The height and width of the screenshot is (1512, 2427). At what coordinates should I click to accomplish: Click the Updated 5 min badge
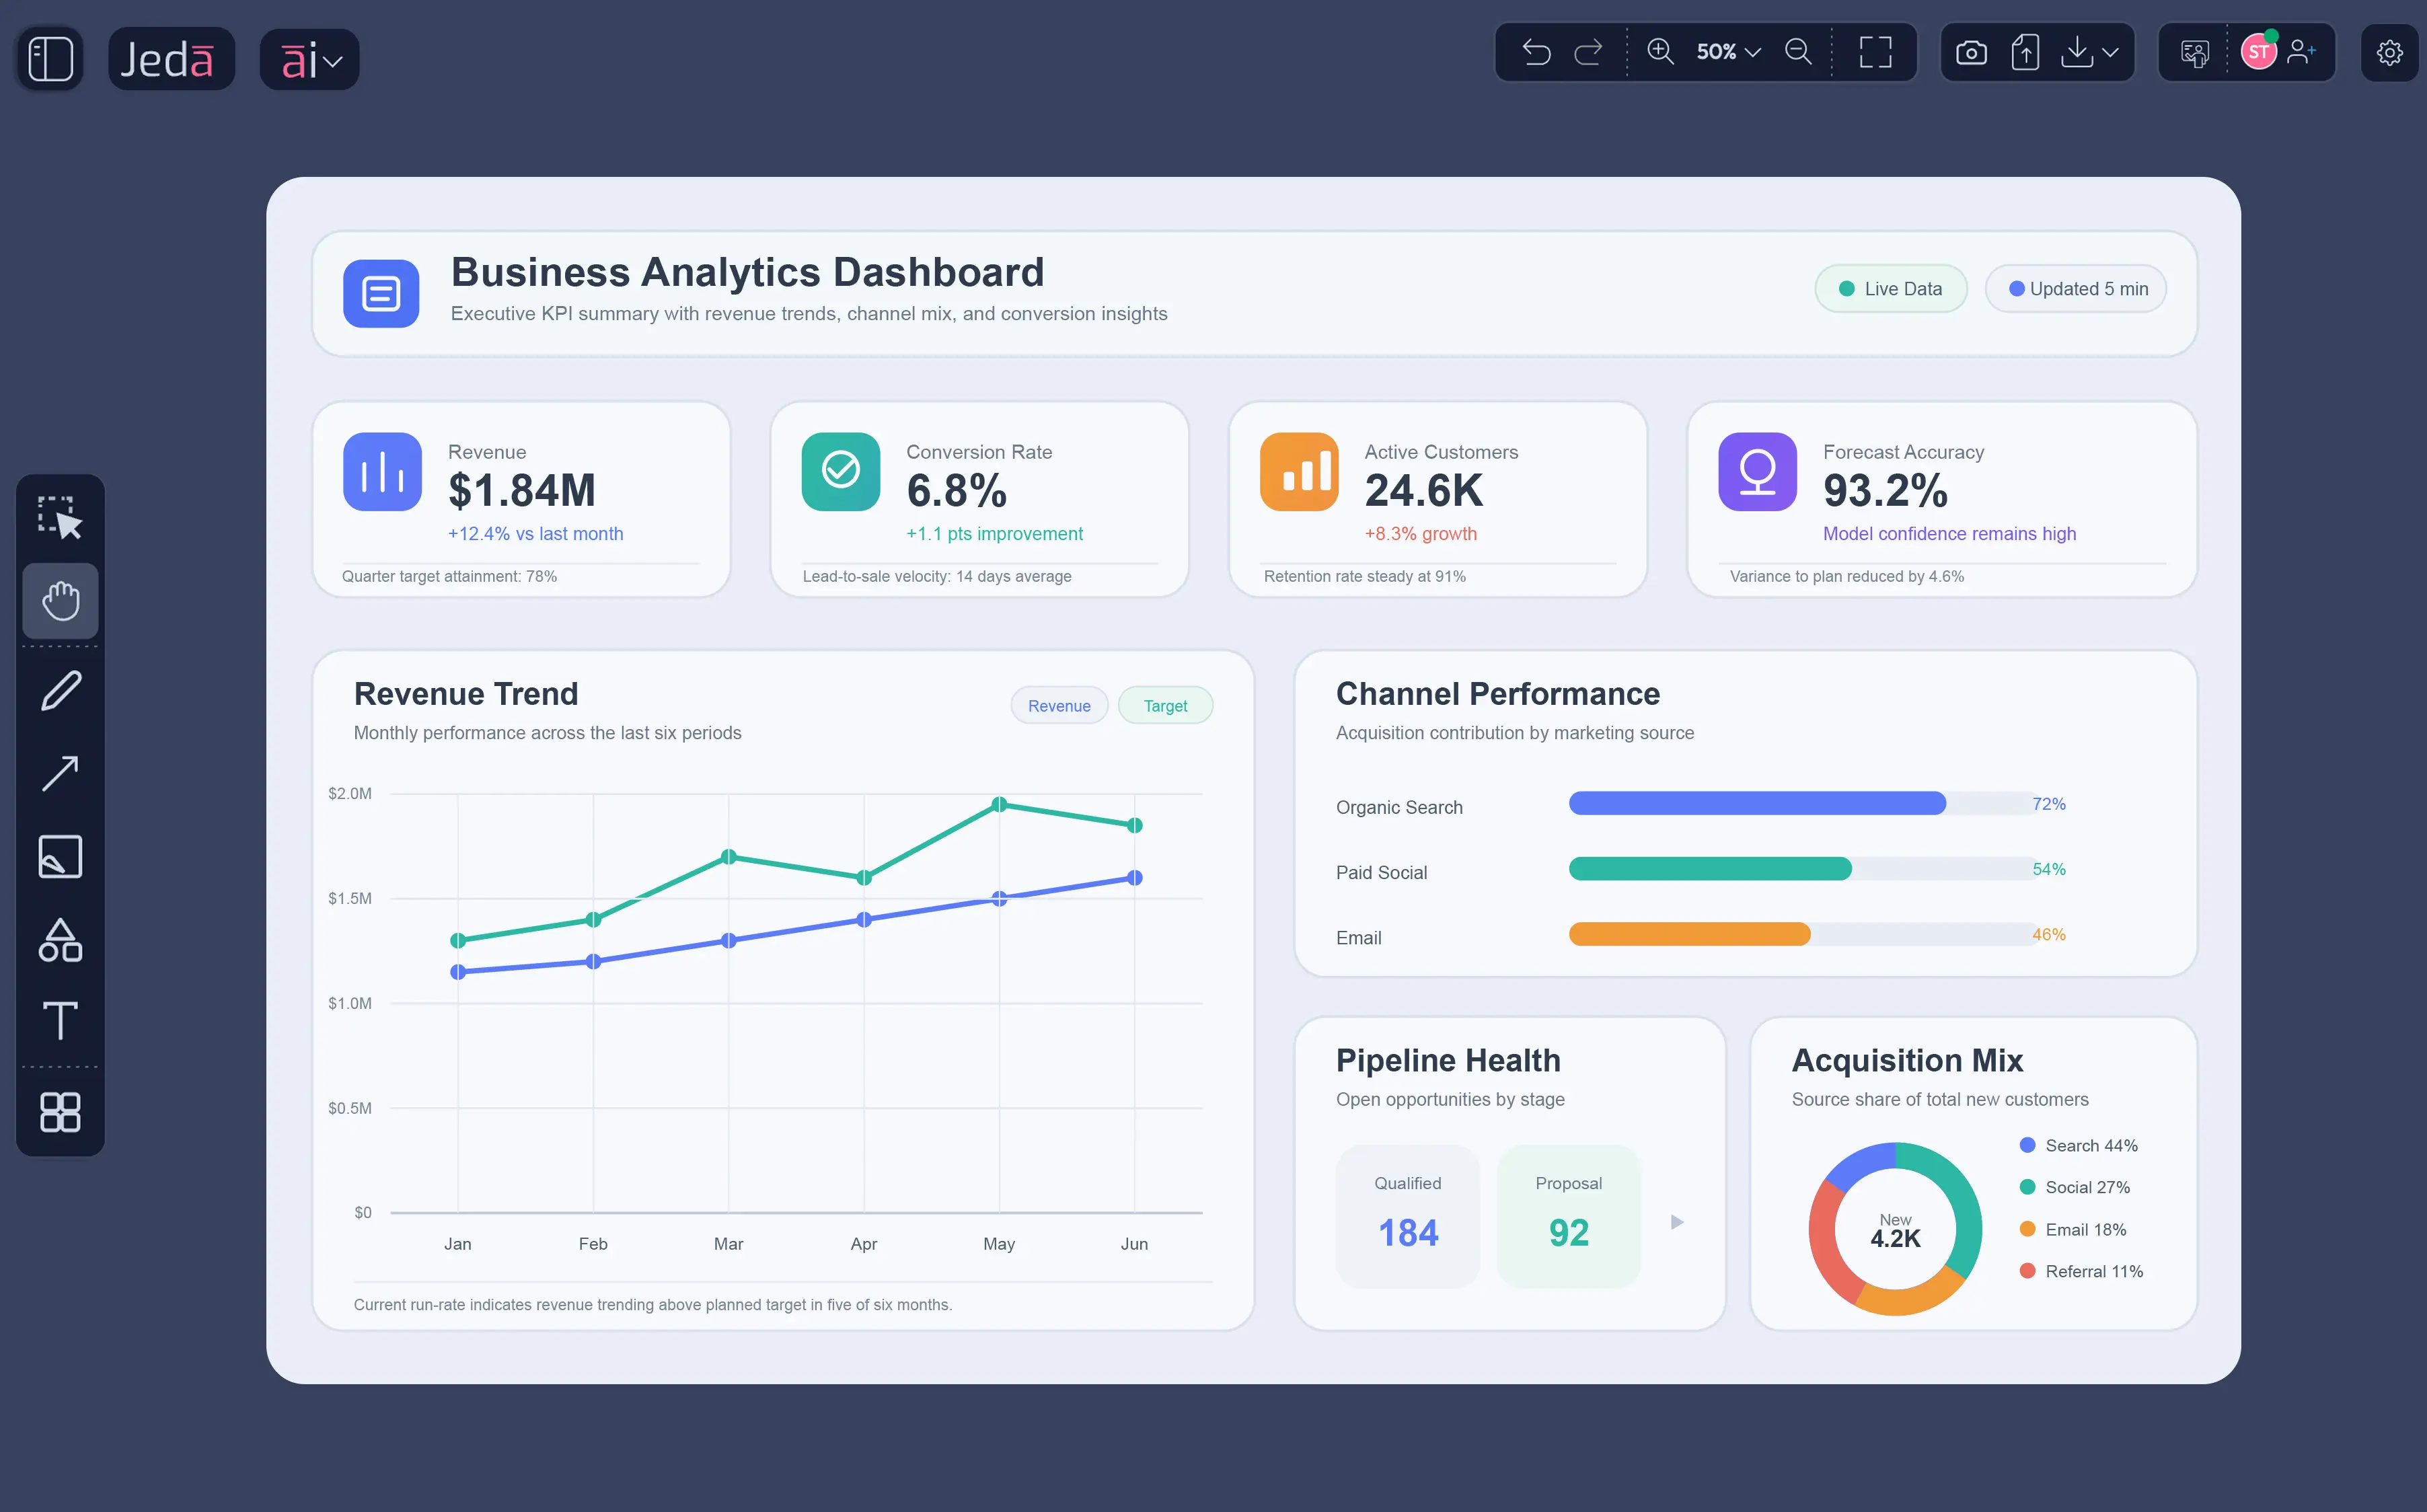coord(2075,288)
